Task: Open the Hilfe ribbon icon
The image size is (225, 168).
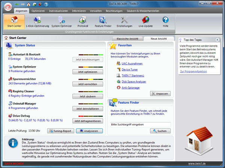Action: pyautogui.click(x=165, y=22)
